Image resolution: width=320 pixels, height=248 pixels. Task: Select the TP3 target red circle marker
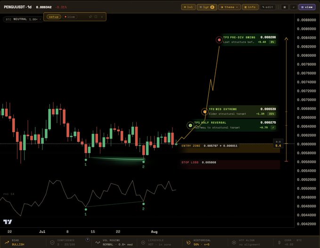pyautogui.click(x=219, y=40)
